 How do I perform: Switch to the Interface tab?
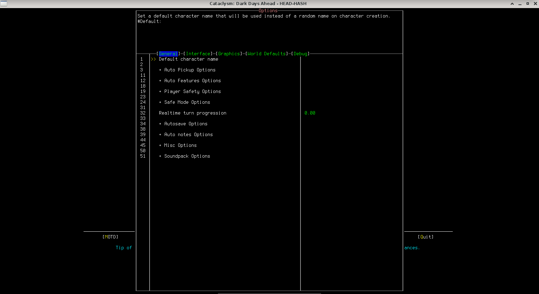[199, 54]
